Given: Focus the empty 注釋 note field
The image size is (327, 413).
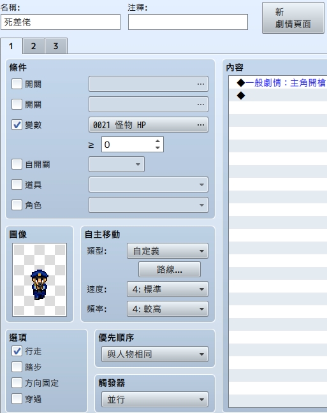Looking at the screenshot, I should tap(188, 22).
